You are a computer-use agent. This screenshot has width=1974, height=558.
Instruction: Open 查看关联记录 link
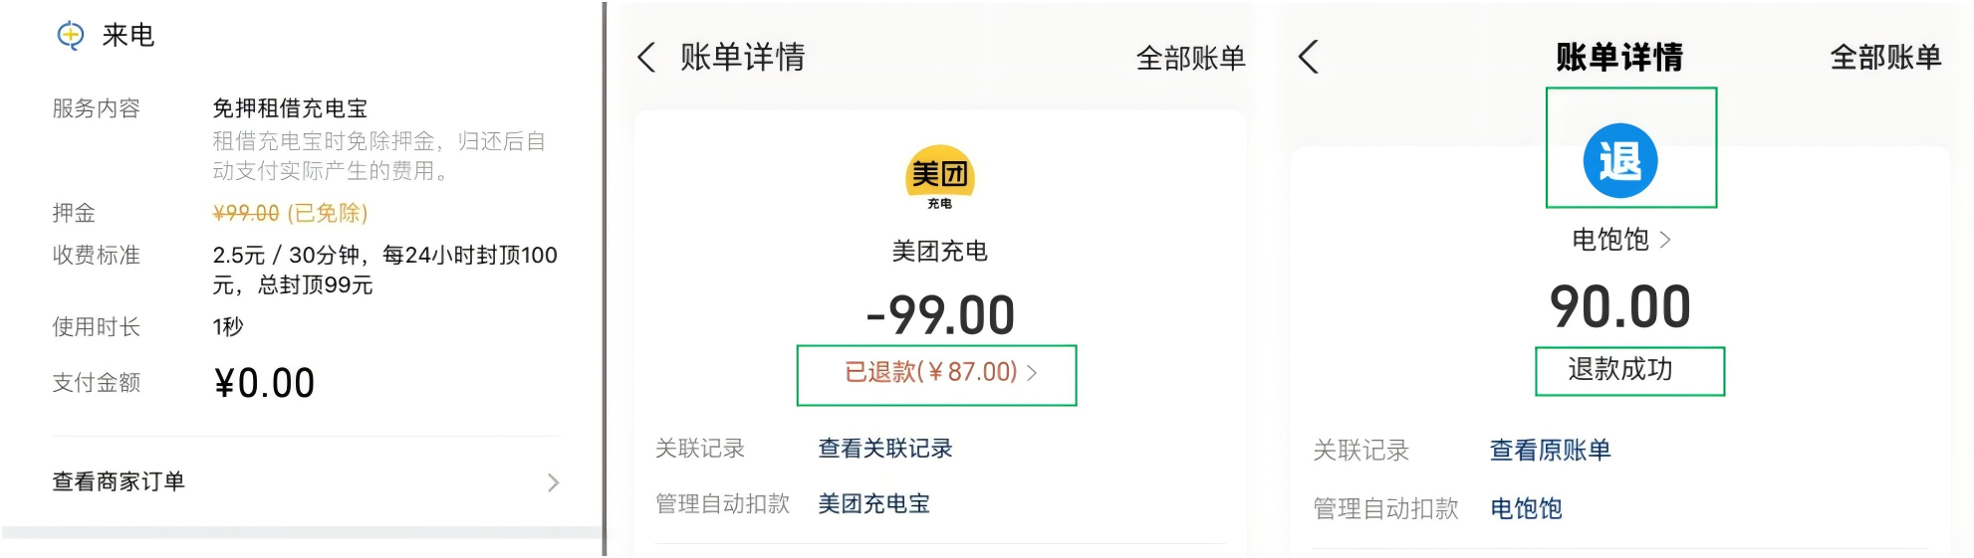point(885,449)
